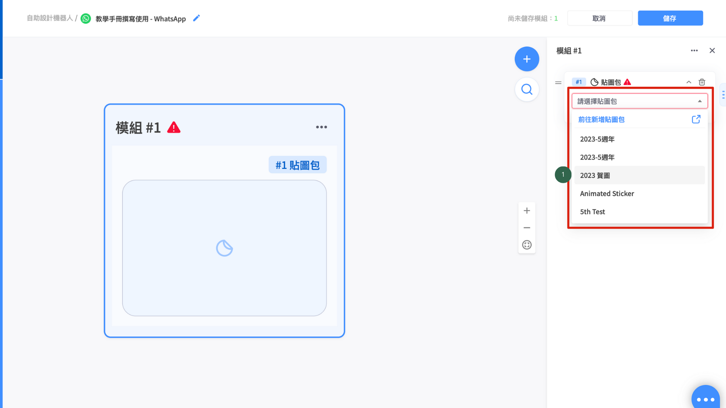Zoom out on canvas with minus
The image size is (726, 408).
point(527,228)
